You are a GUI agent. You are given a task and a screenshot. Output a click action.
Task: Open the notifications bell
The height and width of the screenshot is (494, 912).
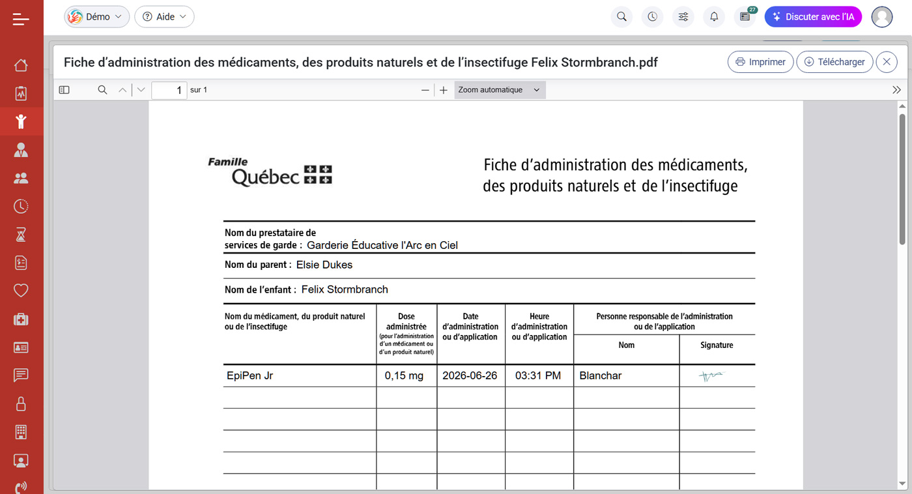[714, 17]
